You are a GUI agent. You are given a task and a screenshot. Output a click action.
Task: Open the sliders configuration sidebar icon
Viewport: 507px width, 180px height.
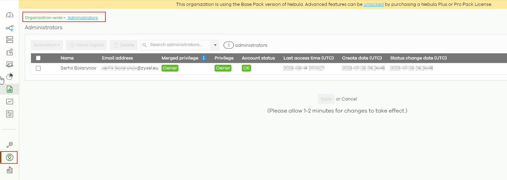[10, 114]
